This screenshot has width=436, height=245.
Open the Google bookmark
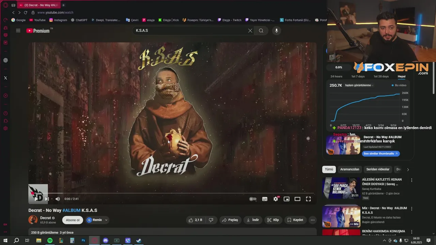tap(18, 20)
